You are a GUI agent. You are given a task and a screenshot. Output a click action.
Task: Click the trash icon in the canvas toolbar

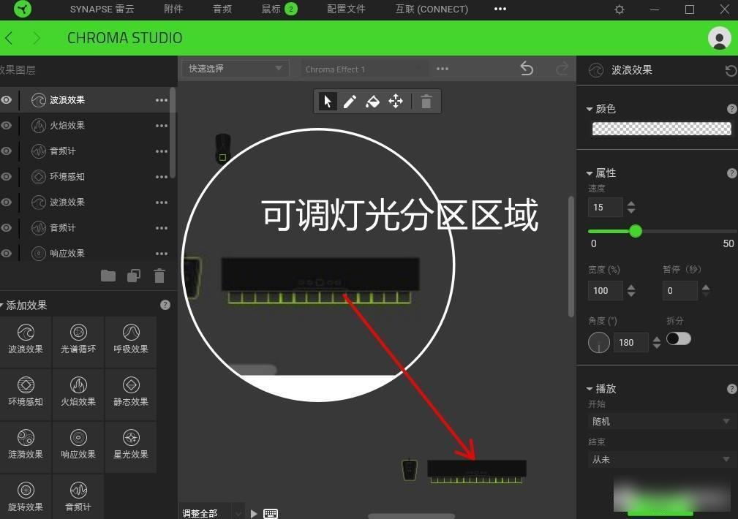(x=426, y=102)
